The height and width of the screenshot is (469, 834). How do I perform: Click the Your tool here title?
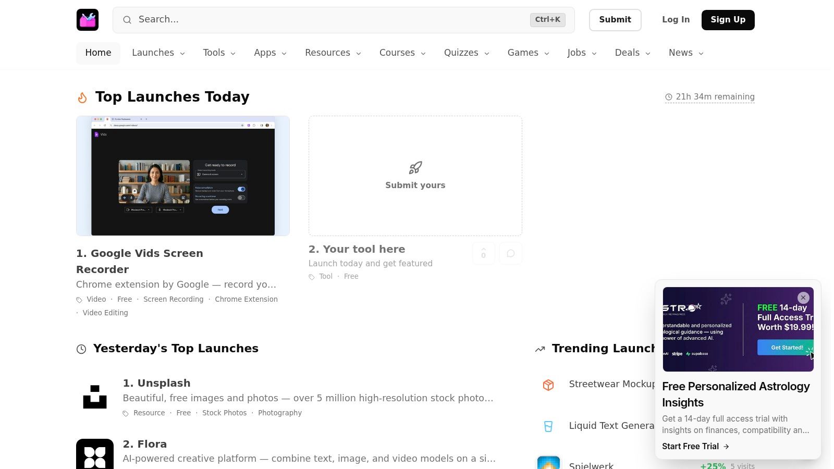357,250
